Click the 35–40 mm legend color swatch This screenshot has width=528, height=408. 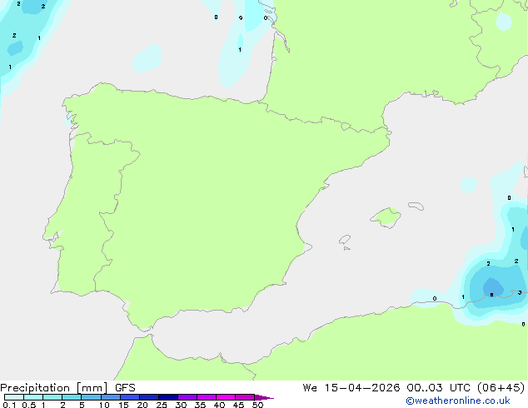coord(207,397)
